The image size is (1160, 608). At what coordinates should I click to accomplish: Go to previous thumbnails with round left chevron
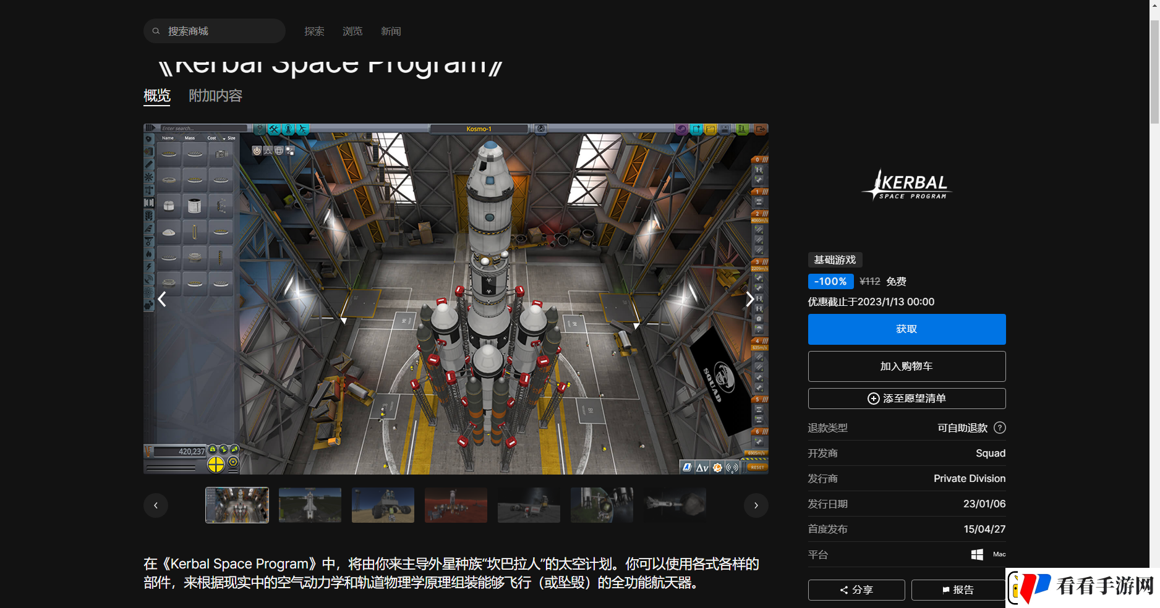[156, 505]
